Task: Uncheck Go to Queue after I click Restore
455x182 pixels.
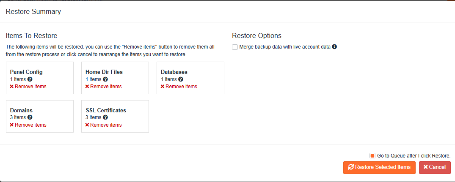Action: 372,155
